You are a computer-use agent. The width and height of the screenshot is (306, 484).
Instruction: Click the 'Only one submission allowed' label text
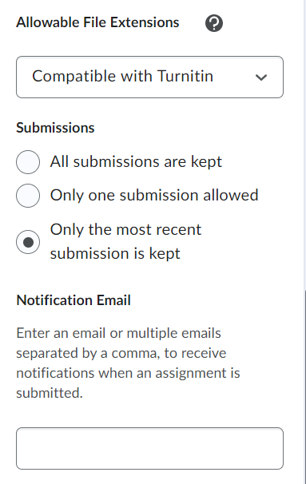[154, 195]
